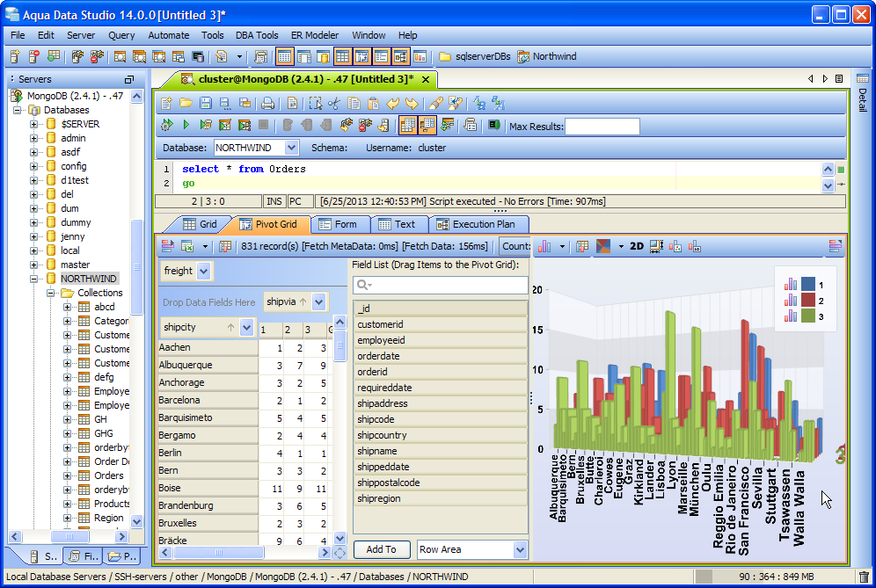The image size is (876, 588).
Task: Click the Execute Explain icon next to play
Action: click(206, 125)
